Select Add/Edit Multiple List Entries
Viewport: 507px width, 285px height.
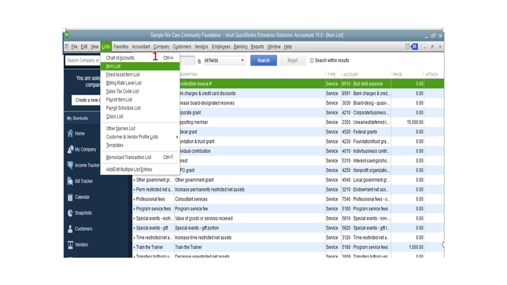[x=140, y=170]
